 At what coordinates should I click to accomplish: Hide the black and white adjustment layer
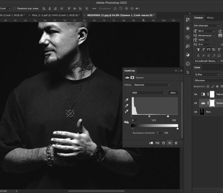196,94
